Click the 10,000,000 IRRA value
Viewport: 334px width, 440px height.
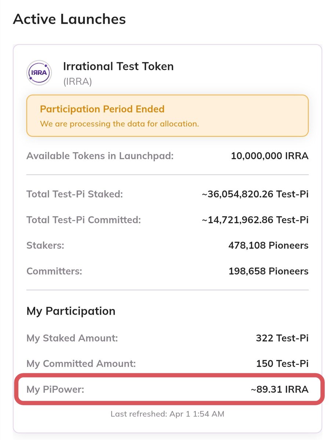[x=270, y=156]
